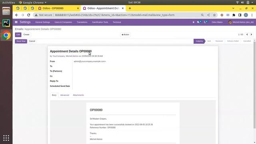The width and height of the screenshot is (256, 144).
Task: Open the Odoo debug bug icon
Action: coord(194,22)
